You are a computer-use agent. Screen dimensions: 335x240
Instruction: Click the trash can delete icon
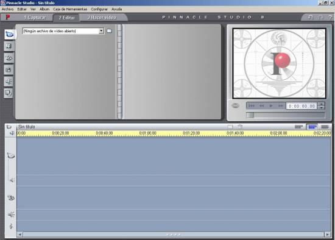coord(241,127)
